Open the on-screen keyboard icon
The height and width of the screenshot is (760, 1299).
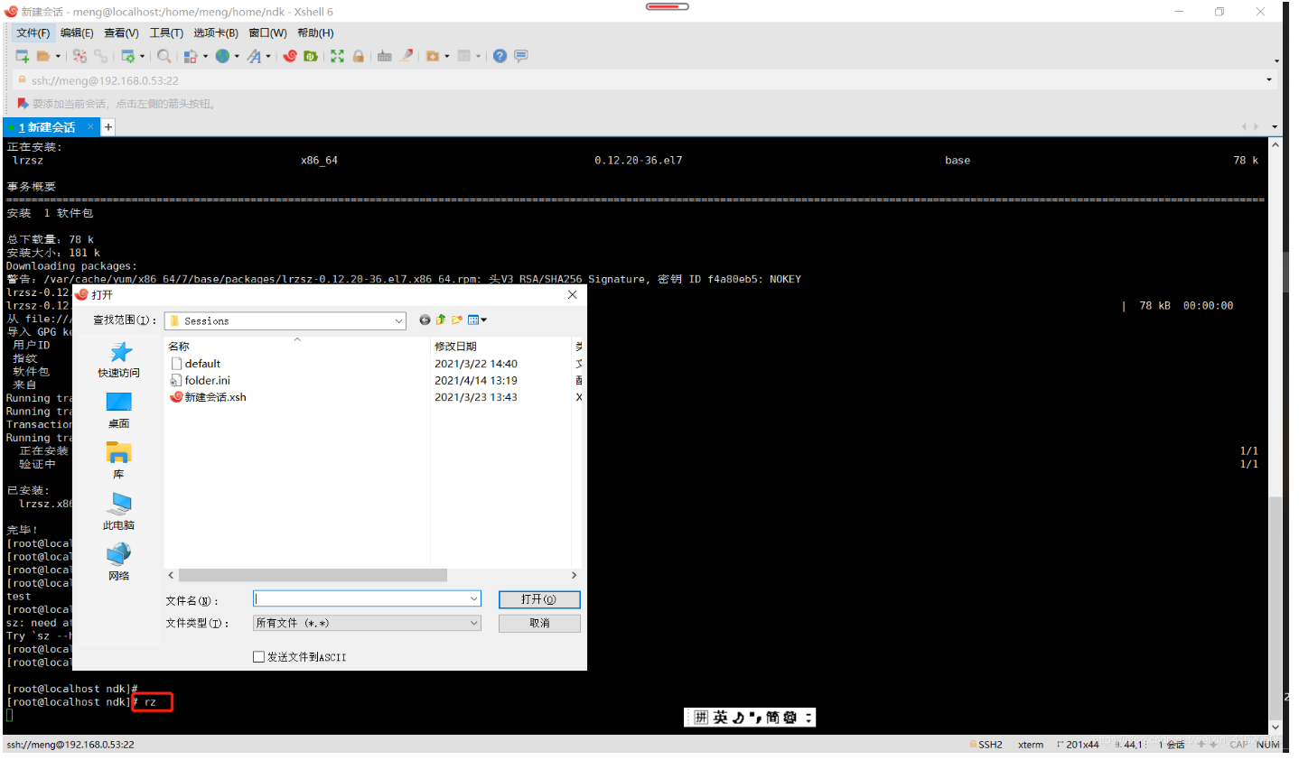click(385, 56)
